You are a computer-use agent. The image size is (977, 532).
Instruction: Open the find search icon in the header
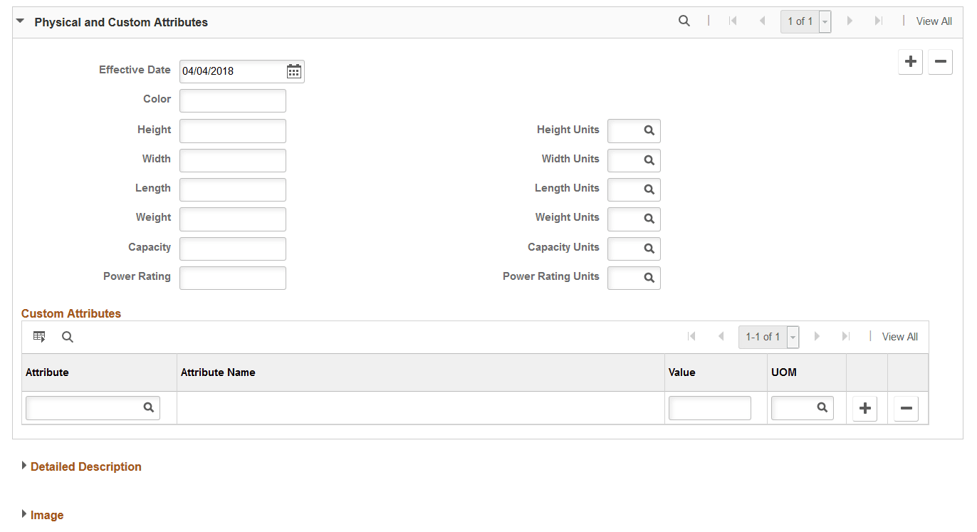(x=684, y=21)
